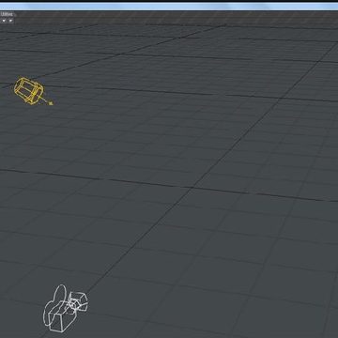Viewport: 338px width, 338px height.
Task: Open the Utilities tab
Action: coord(7,14)
